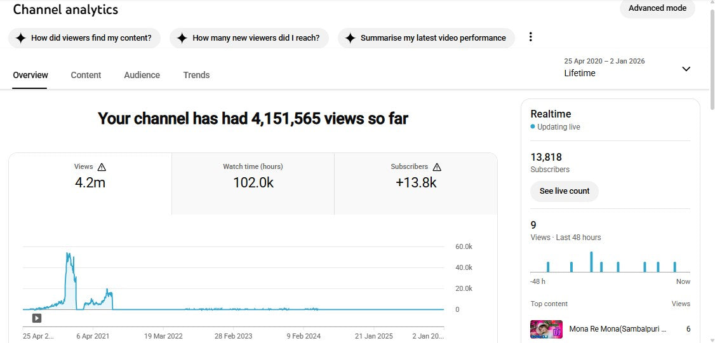Go to the Trends tab

[x=196, y=75]
